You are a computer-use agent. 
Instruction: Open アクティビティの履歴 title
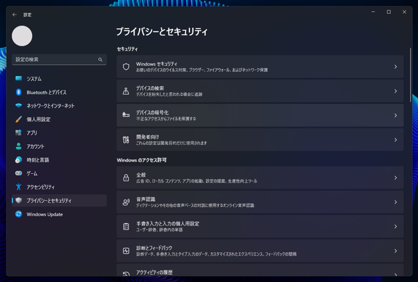point(154,272)
